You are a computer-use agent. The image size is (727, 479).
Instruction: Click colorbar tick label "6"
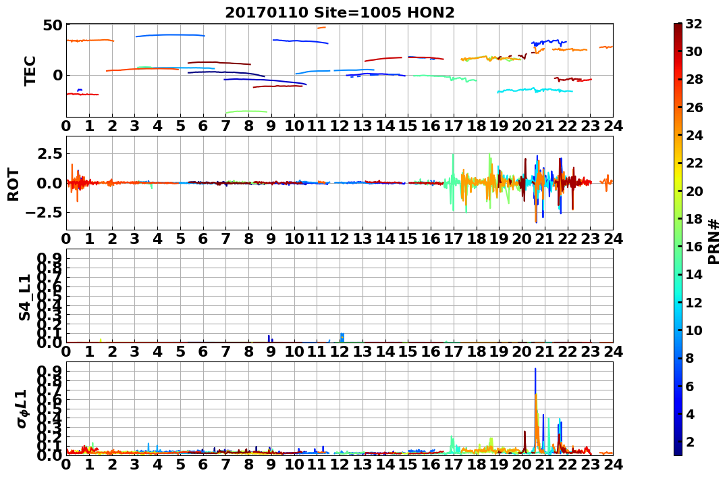[x=691, y=386]
